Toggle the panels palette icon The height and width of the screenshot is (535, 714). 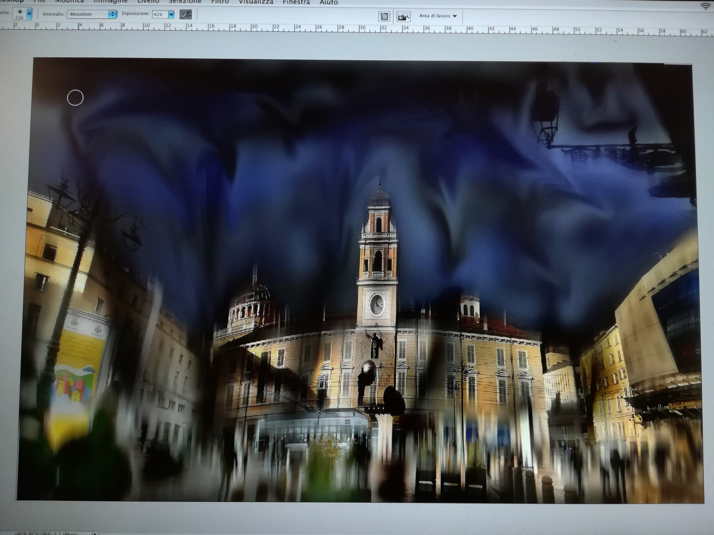click(384, 17)
